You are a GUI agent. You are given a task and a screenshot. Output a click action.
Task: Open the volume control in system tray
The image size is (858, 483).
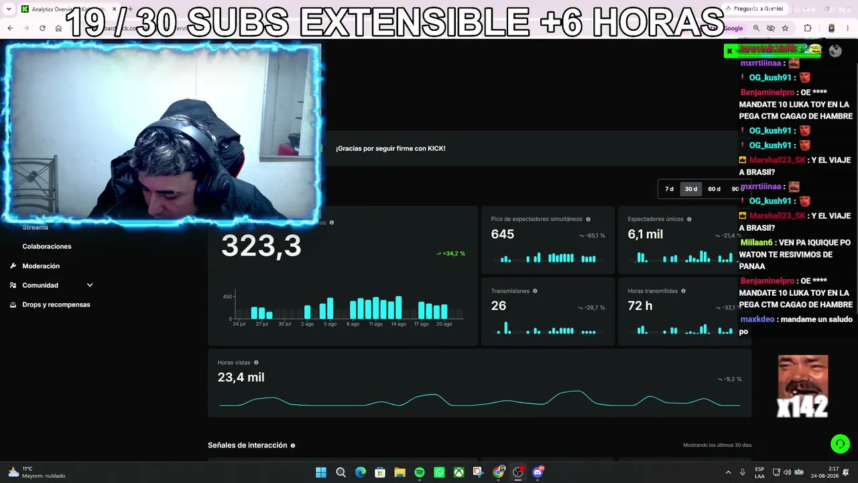pyautogui.click(x=788, y=472)
